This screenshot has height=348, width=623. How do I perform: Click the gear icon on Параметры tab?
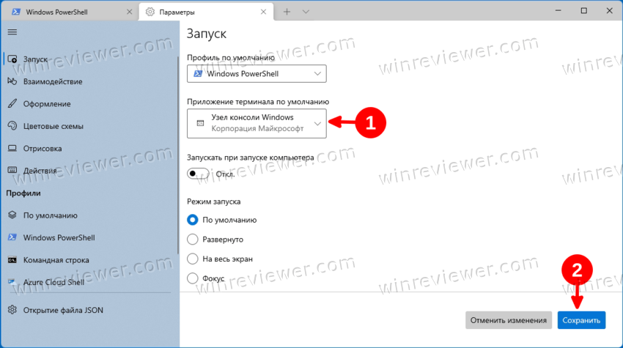point(150,12)
